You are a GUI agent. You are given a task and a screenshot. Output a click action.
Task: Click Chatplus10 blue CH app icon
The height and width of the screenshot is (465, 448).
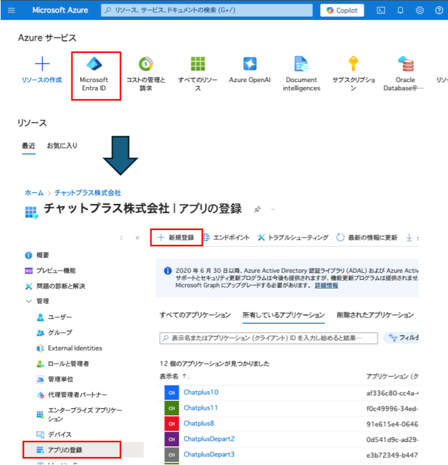(171, 393)
